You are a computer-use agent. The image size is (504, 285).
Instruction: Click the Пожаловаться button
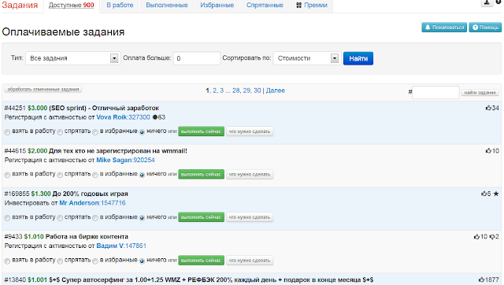point(444,28)
